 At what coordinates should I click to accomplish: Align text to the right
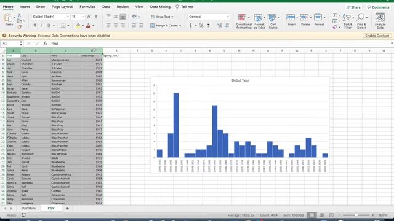click(123, 25)
